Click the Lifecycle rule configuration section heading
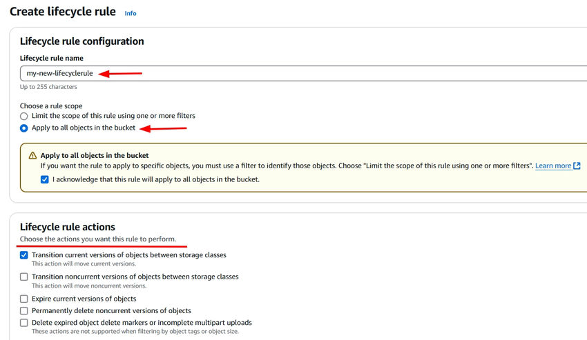This screenshot has height=340, width=587. (81, 41)
